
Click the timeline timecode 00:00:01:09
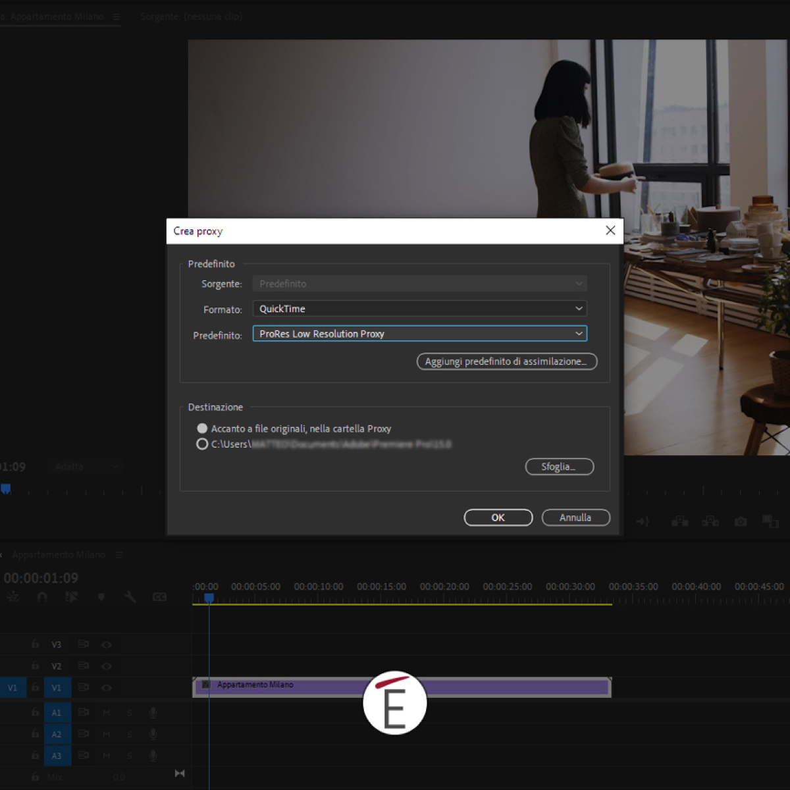point(41,578)
